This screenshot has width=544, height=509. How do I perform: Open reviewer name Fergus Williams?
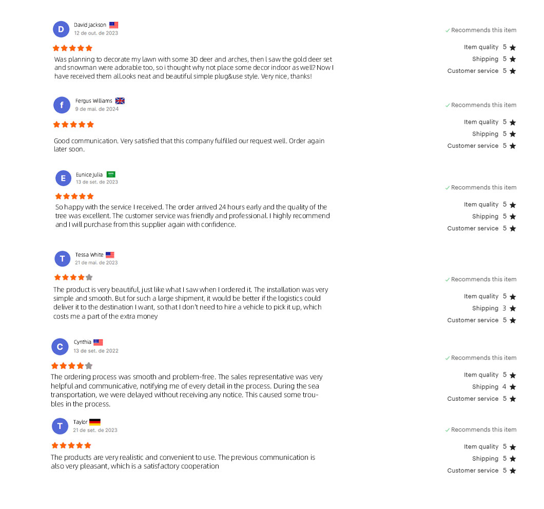[x=94, y=101]
